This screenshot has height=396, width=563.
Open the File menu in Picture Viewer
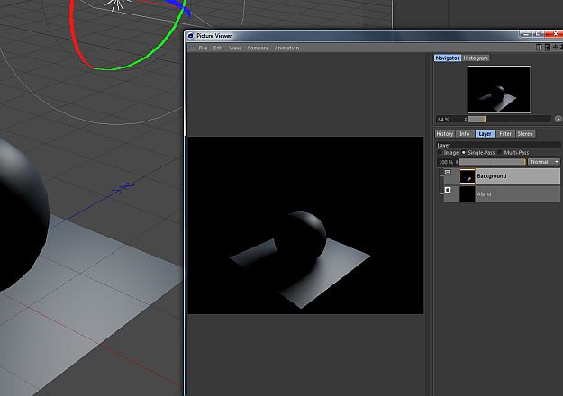tap(203, 48)
